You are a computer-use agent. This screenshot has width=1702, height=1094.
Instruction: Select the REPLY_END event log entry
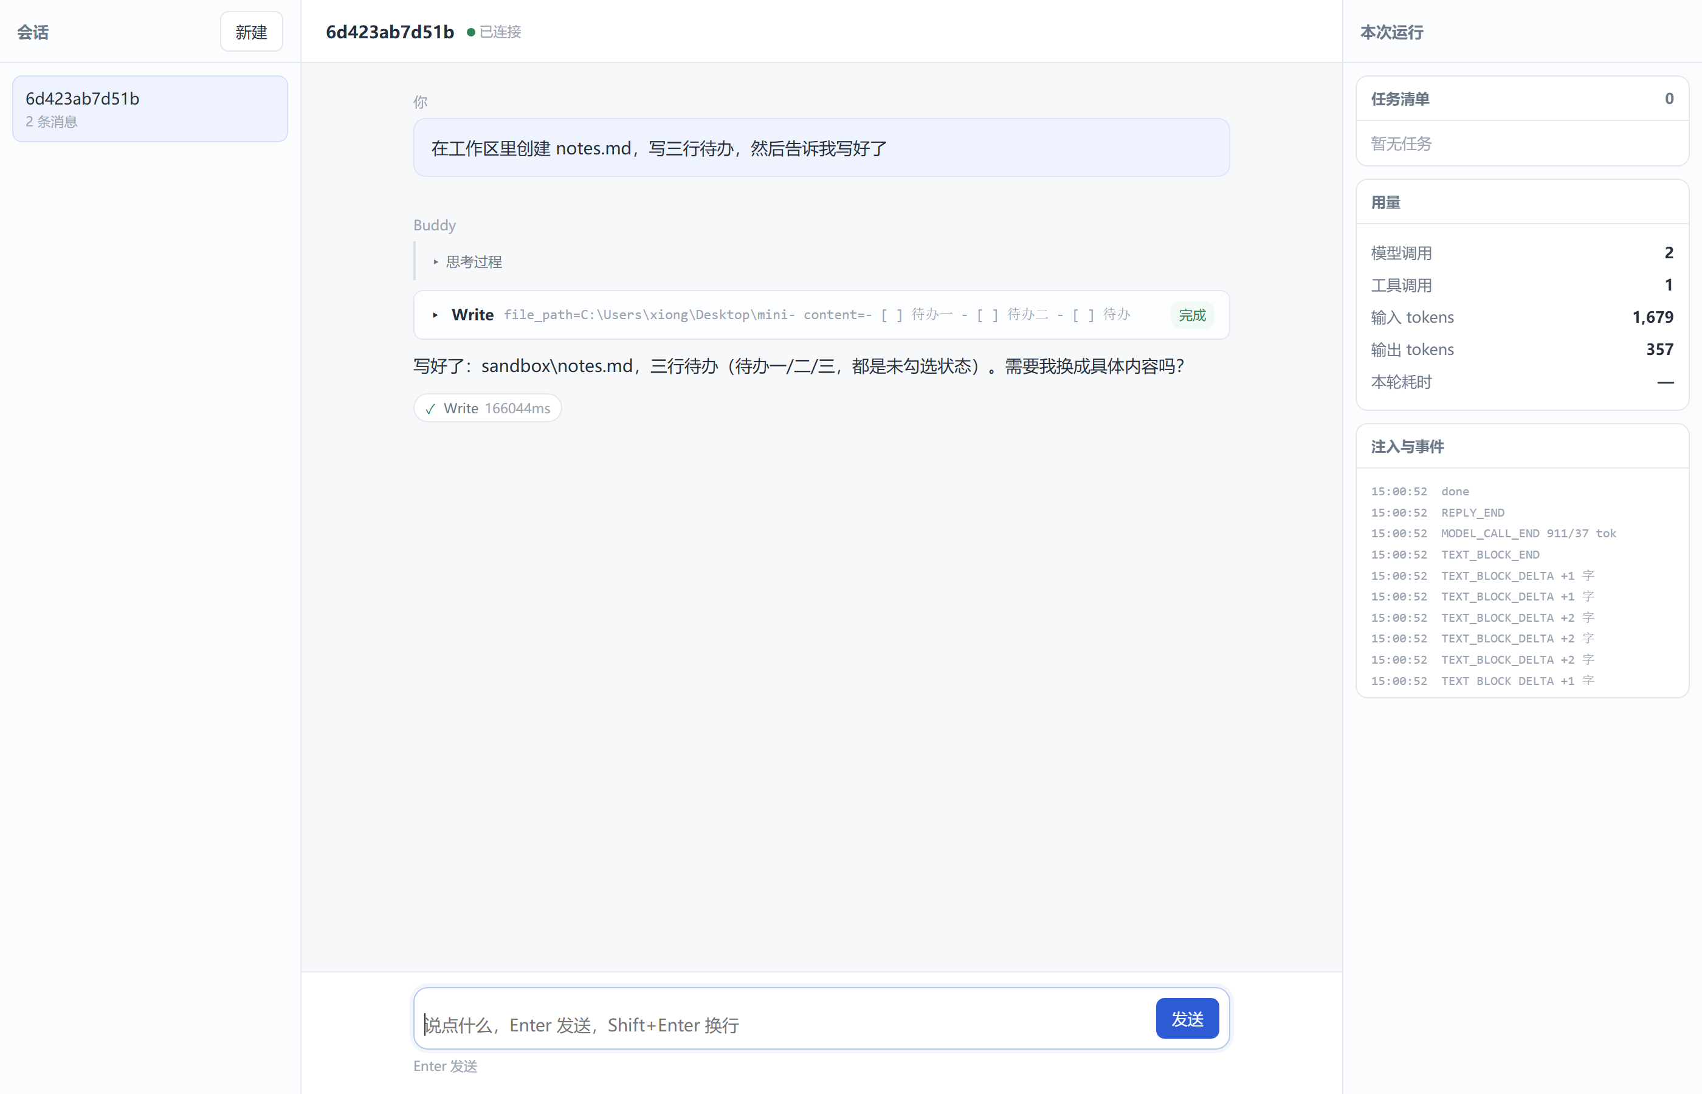1437,513
